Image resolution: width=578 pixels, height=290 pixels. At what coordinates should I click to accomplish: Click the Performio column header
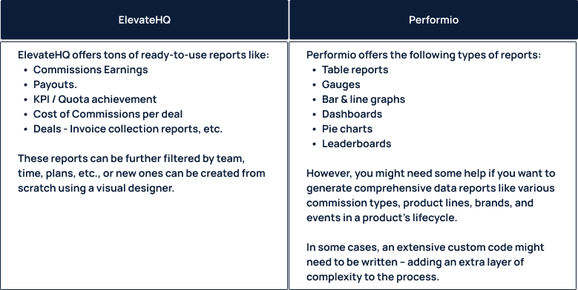433,19
